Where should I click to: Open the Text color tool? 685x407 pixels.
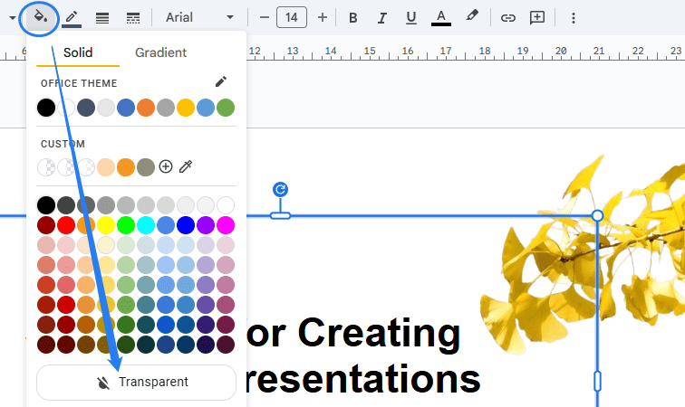click(441, 18)
